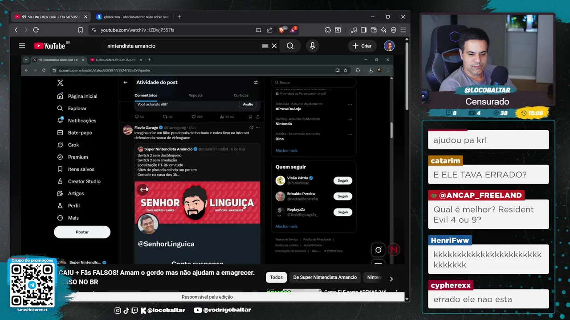Open Itens salvos in X sidebar
The image size is (570, 320).
pos(76,169)
